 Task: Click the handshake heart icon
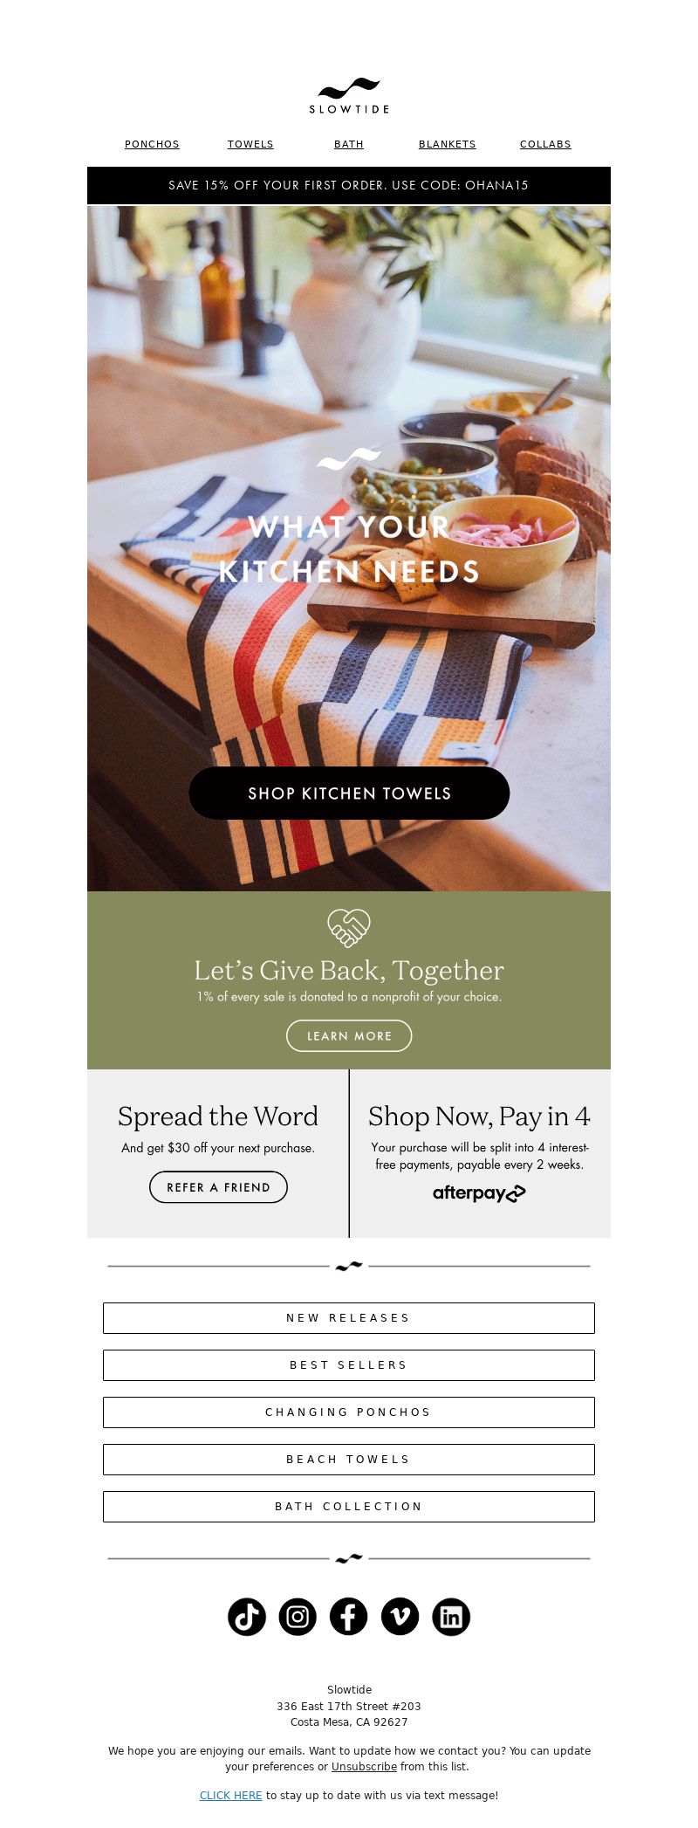(349, 928)
